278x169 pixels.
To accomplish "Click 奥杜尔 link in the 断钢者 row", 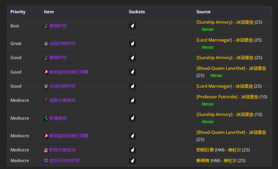I will (x=232, y=161).
